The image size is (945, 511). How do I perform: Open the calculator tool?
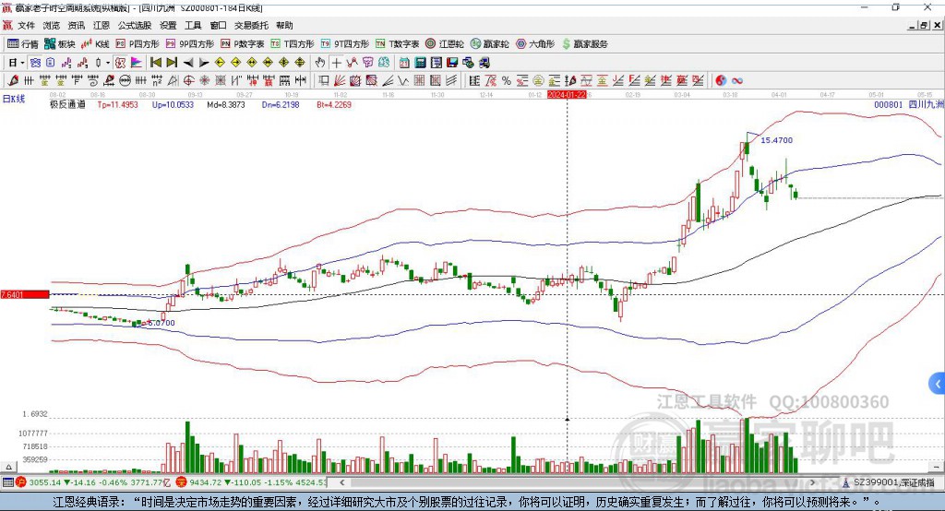click(x=420, y=63)
